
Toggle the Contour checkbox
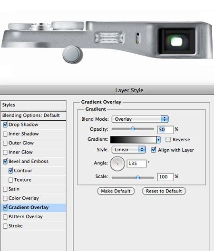pos(11,171)
